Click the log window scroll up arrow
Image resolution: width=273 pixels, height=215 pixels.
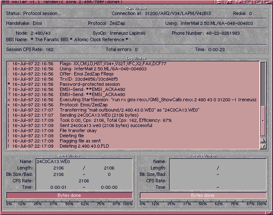pos(264,140)
